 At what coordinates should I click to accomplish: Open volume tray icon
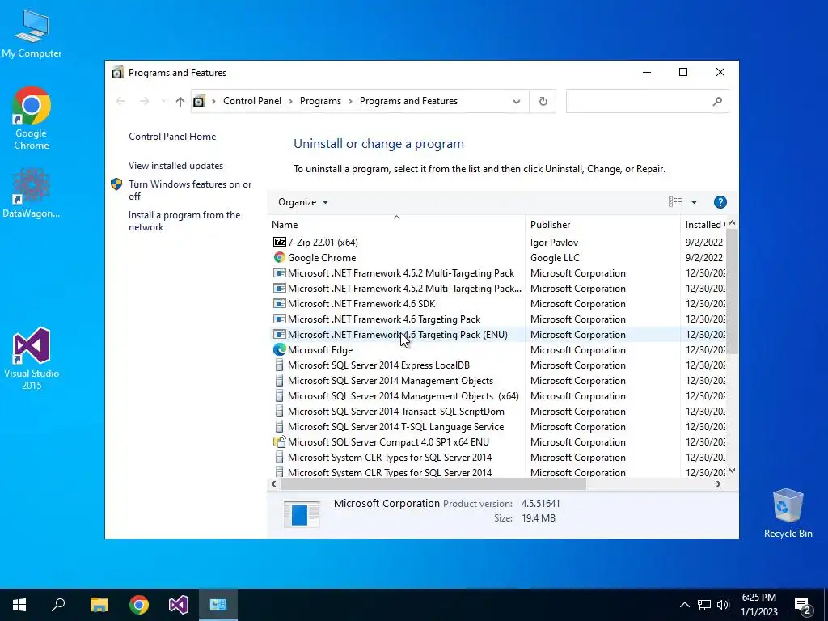723,605
